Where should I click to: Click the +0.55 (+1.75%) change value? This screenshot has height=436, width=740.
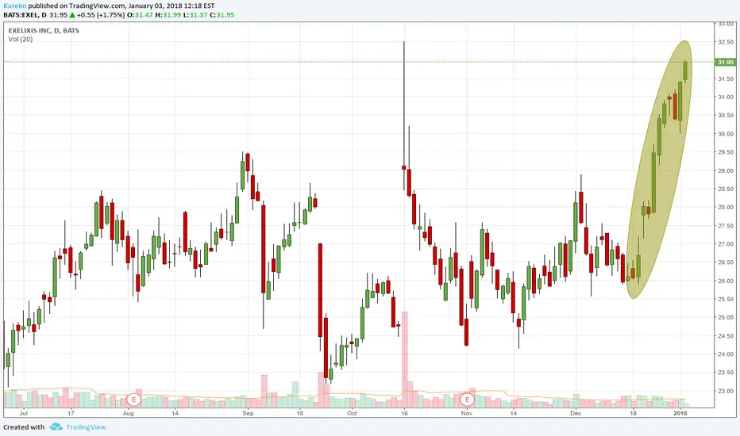101,14
